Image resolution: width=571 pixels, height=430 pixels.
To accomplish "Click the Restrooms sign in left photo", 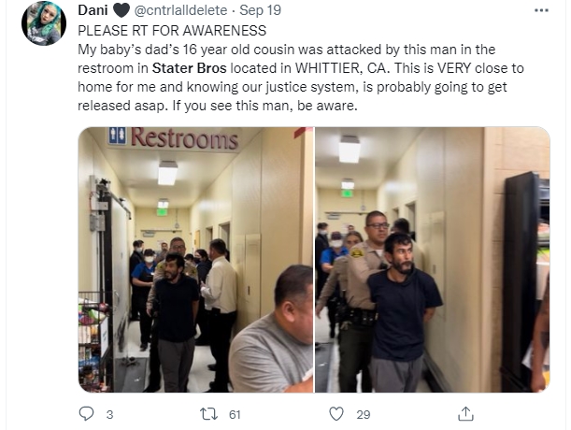I will click(x=173, y=137).
